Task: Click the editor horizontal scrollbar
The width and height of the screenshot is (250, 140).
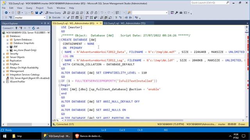Action: [125, 120]
